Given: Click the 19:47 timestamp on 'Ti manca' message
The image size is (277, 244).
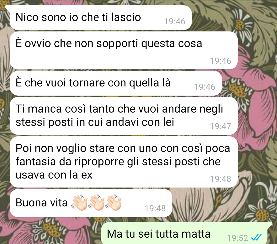Looking at the screenshot, I should [220, 126].
